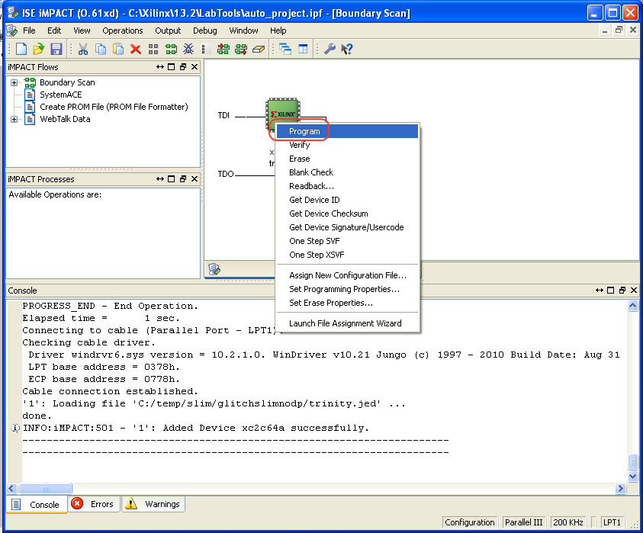Screen dimensions: 643x533
Task: Choose Program from the context menu
Action: [304, 131]
